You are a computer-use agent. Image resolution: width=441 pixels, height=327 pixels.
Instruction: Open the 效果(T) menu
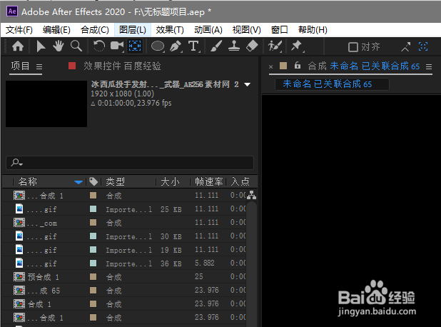point(170,30)
